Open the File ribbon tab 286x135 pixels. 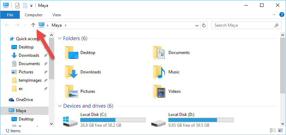(x=10, y=15)
